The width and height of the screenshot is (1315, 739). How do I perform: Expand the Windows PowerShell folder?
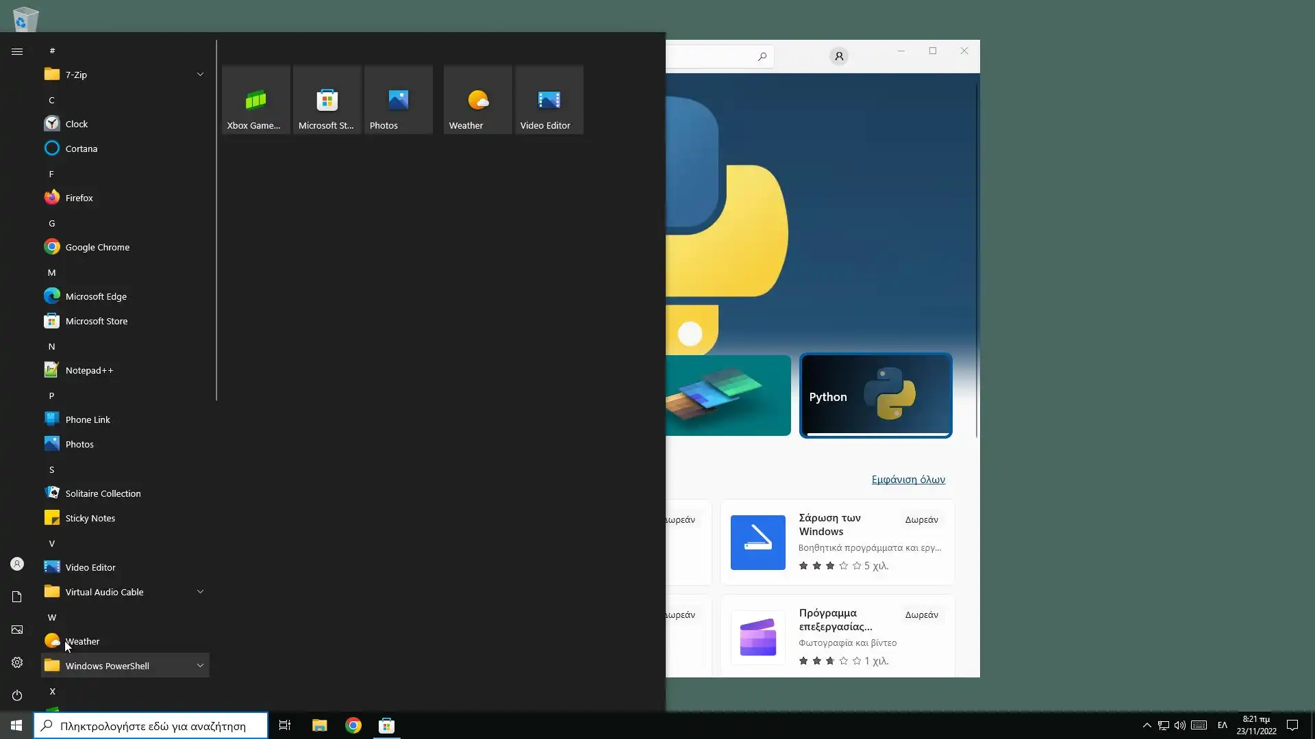(200, 666)
